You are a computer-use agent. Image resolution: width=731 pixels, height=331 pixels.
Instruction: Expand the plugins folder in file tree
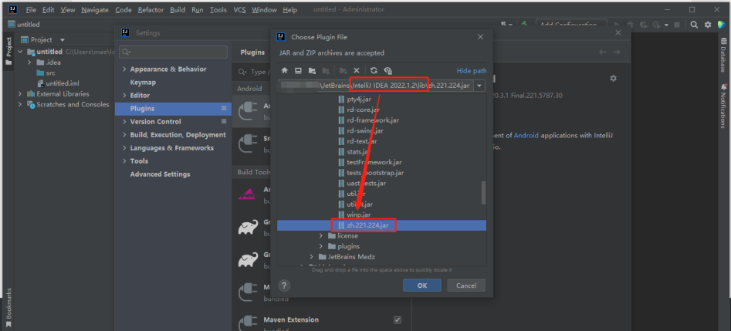click(x=321, y=246)
